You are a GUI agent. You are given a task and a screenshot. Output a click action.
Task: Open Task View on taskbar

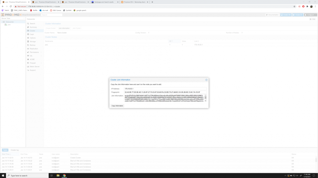tap(52, 176)
